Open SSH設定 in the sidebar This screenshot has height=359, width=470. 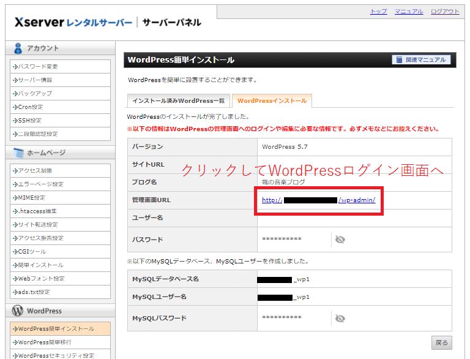pyautogui.click(x=60, y=120)
